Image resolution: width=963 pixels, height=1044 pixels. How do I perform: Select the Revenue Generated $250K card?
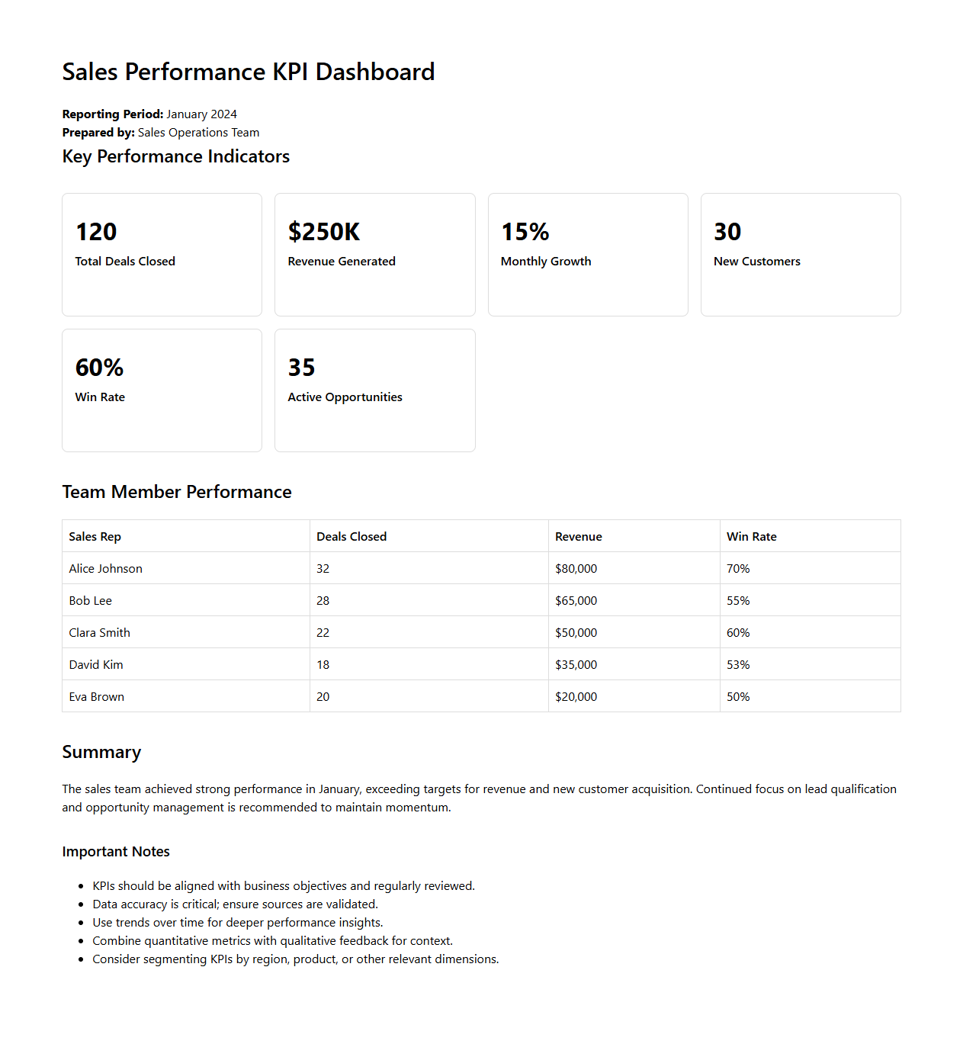374,254
